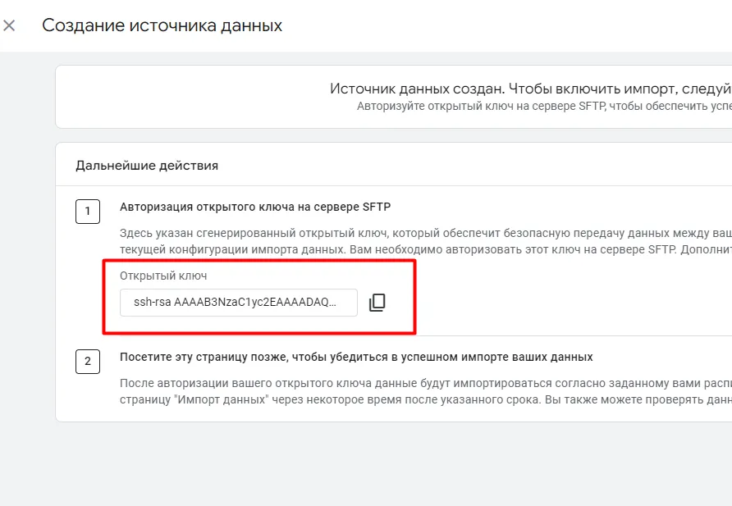732x506 pixels.
Task: Click the 'Авторизация открытого ключа на сервере SFTP' heading
Action: [x=255, y=207]
